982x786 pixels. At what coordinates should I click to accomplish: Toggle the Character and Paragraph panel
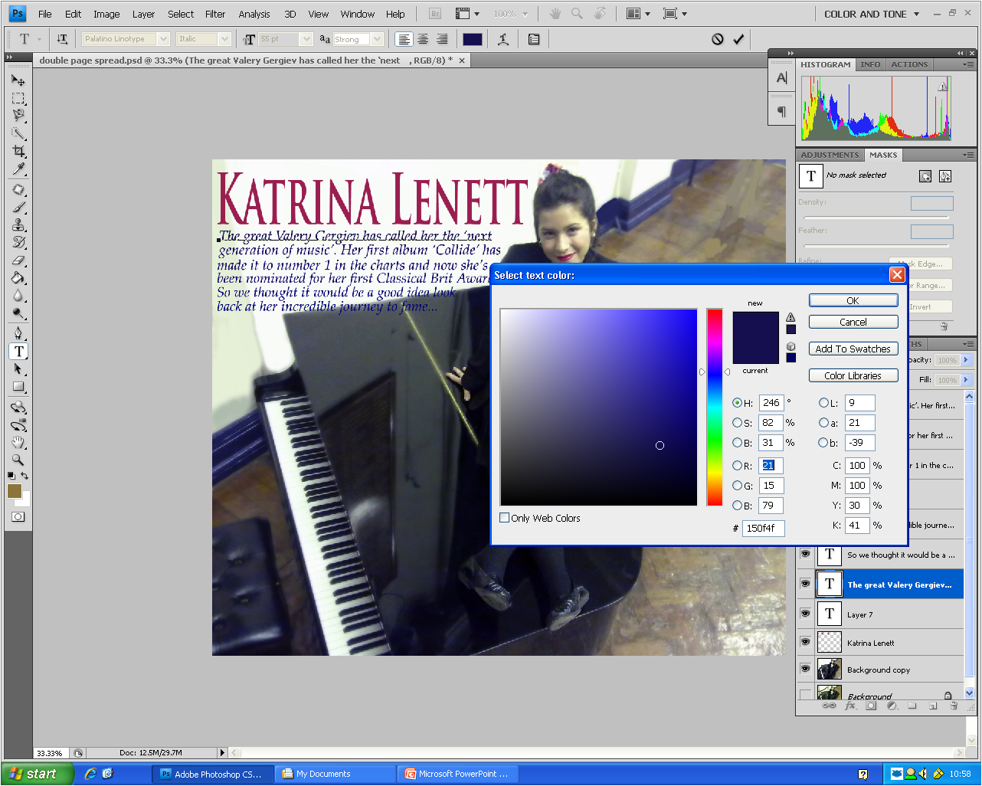(534, 39)
